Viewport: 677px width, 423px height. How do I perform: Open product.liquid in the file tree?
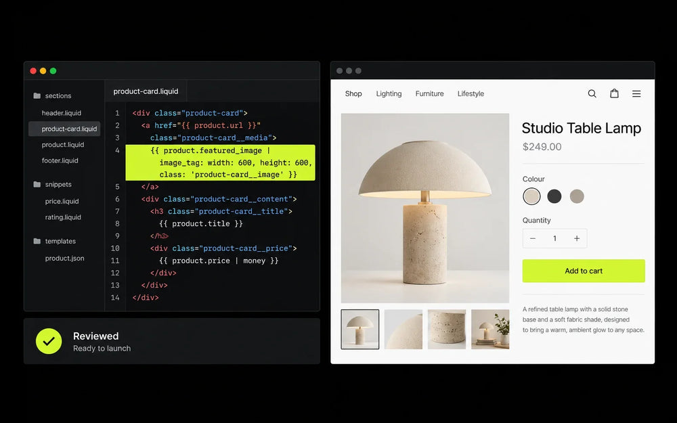tap(63, 145)
